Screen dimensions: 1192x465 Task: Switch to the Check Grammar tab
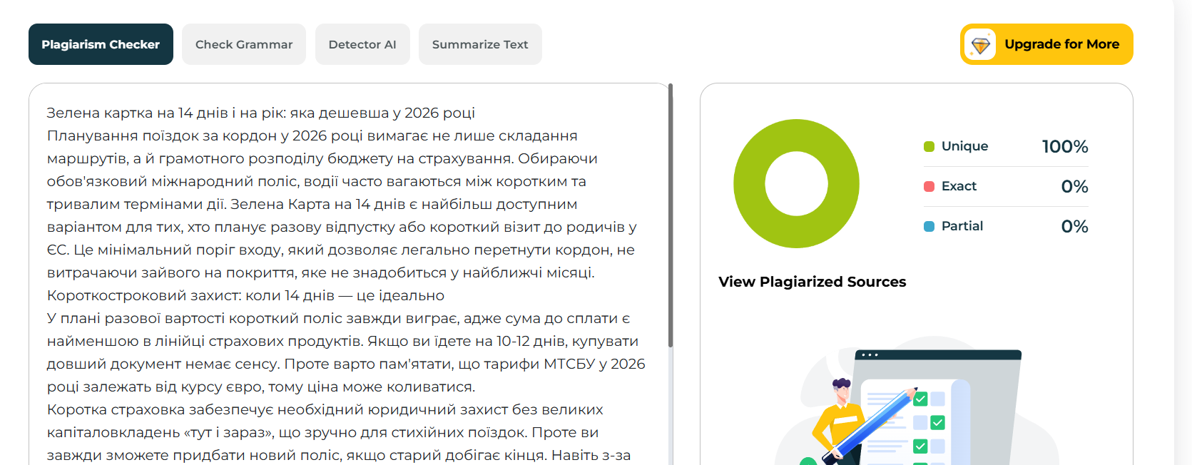[x=244, y=44]
